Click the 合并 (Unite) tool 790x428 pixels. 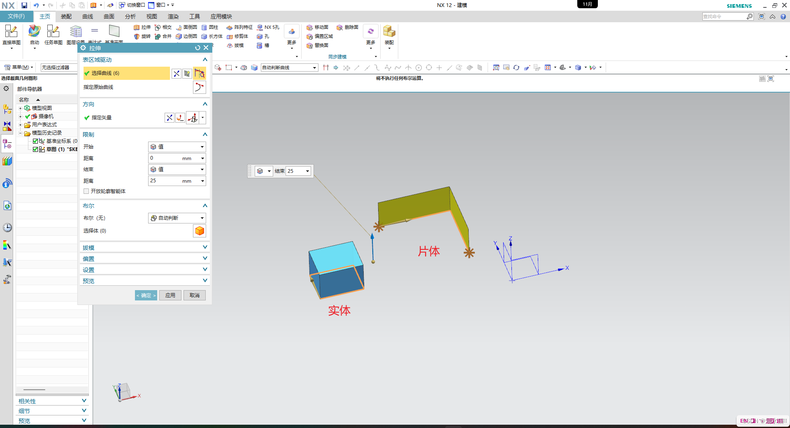pyautogui.click(x=163, y=36)
